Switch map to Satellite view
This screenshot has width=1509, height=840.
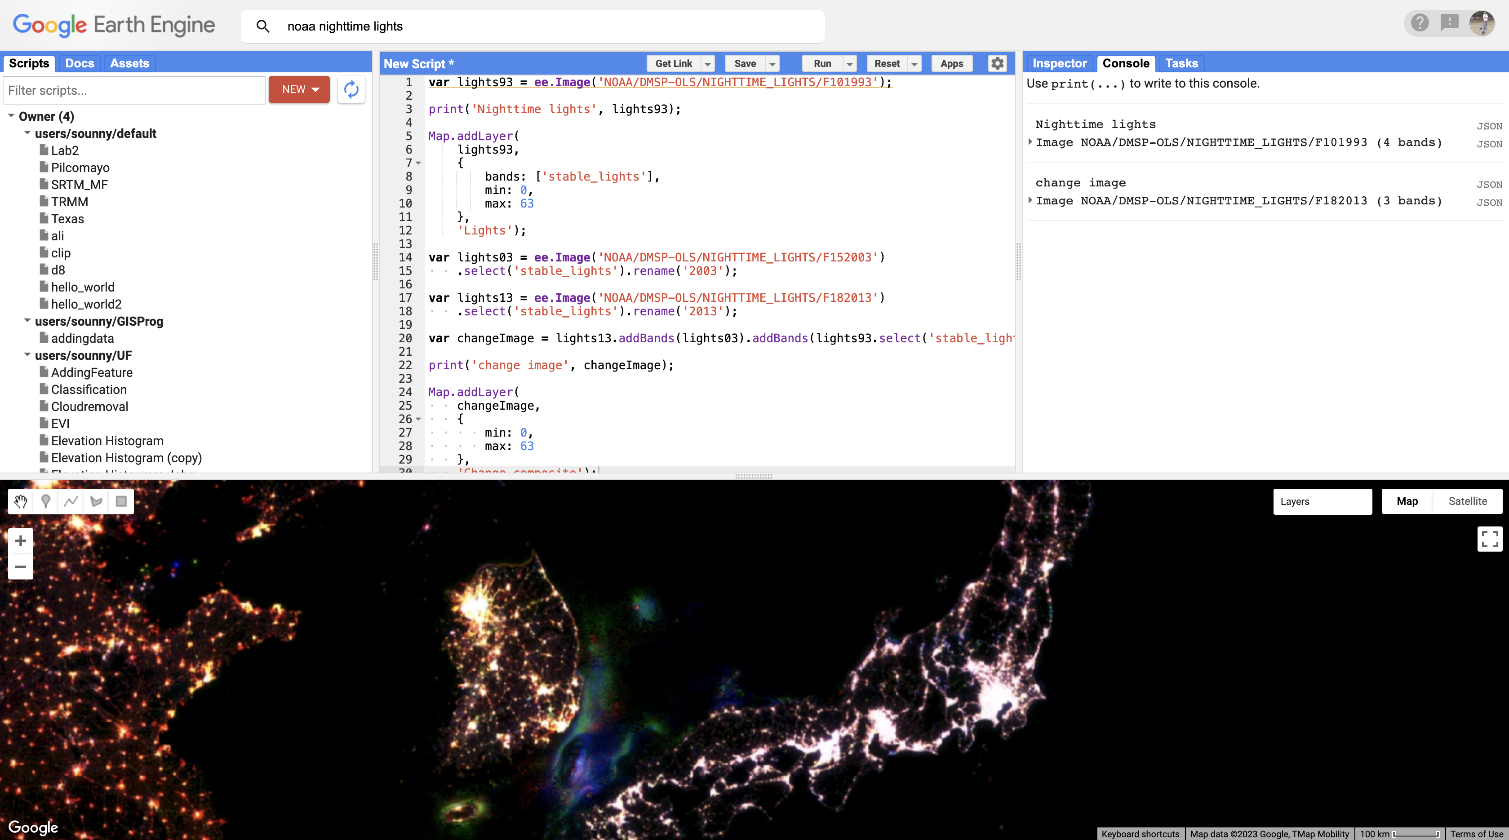pos(1467,501)
